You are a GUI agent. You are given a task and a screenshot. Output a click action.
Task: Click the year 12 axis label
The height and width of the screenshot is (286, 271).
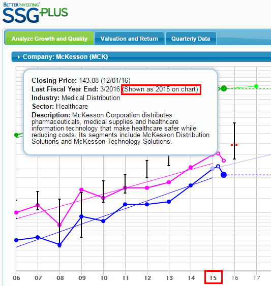[x=147, y=278]
